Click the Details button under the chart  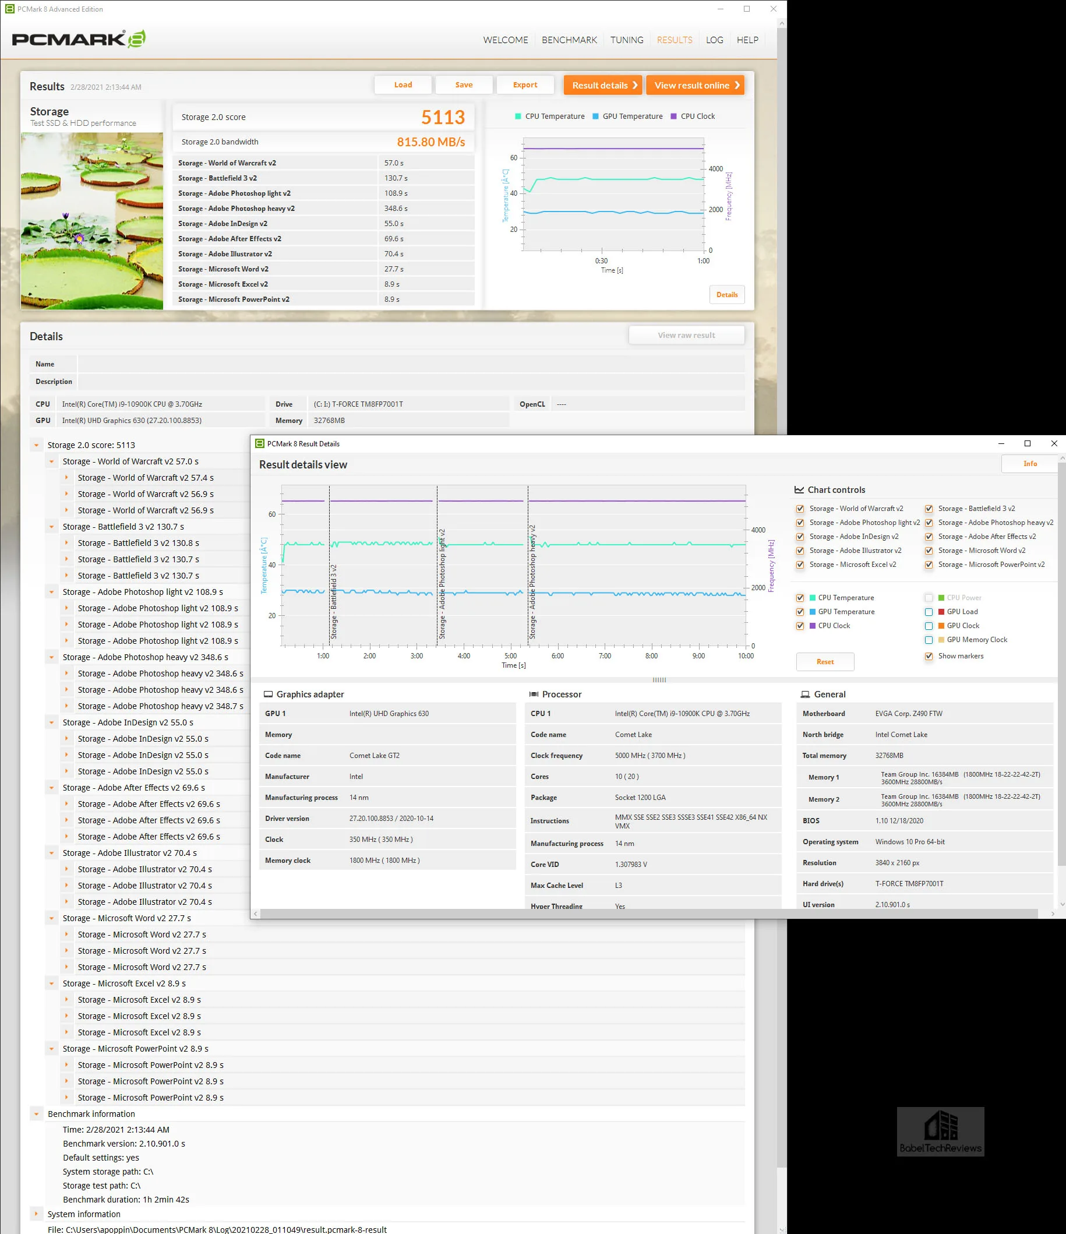[x=726, y=295]
